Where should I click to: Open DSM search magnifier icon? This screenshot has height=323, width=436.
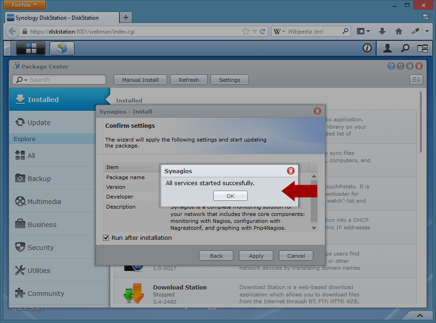(x=405, y=48)
